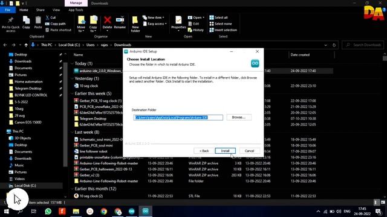Open the Open dropdown in ribbon
Image resolution: width=387 pixels, height=217 pixels.
point(196,17)
